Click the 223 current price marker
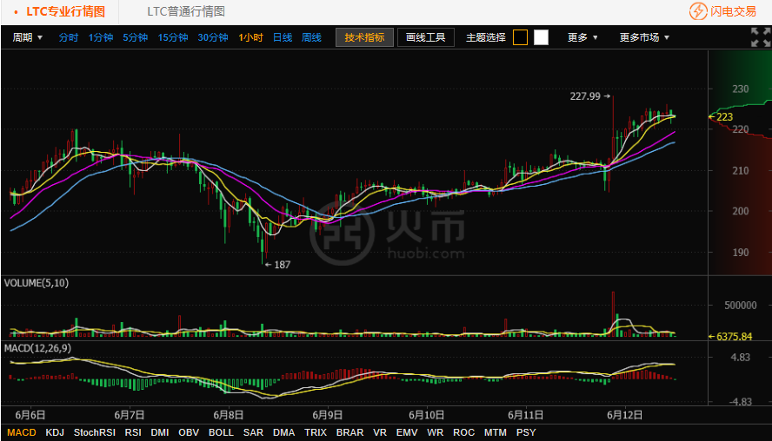 tap(724, 116)
